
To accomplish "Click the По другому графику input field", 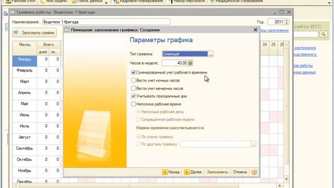I will point(216,144).
